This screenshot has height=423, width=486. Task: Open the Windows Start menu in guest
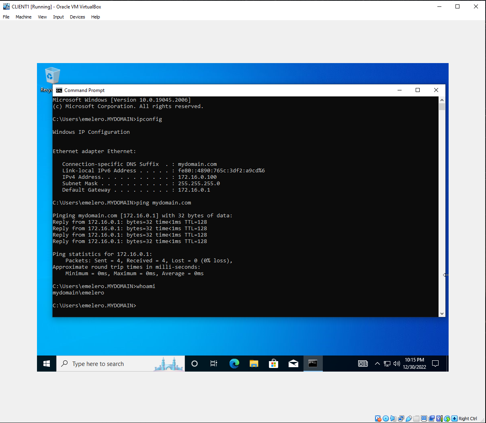pos(47,364)
